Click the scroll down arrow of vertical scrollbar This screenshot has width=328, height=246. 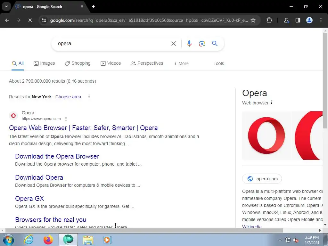(x=325, y=225)
